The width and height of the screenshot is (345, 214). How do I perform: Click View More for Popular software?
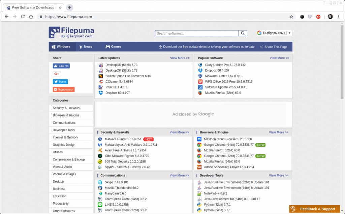pyautogui.click(x=279, y=58)
